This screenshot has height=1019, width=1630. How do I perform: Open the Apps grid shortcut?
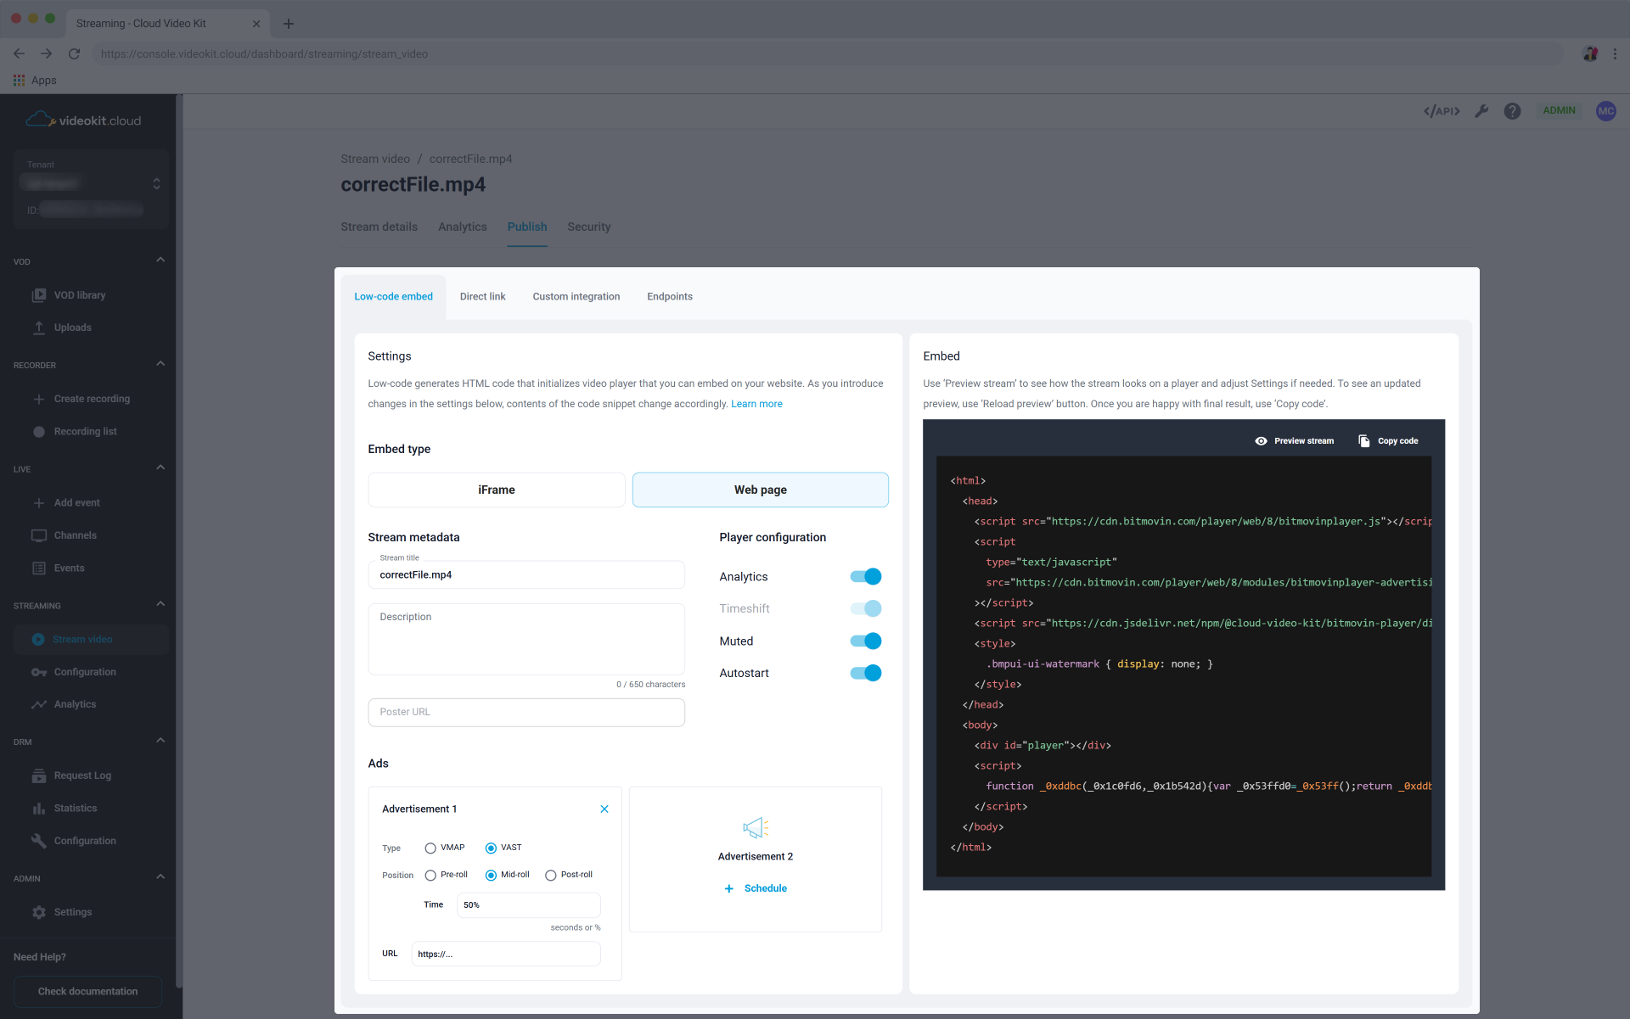tap(35, 81)
